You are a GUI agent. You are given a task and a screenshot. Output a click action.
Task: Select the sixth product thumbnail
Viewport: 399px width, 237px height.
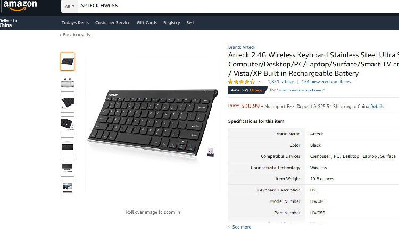coord(68,168)
